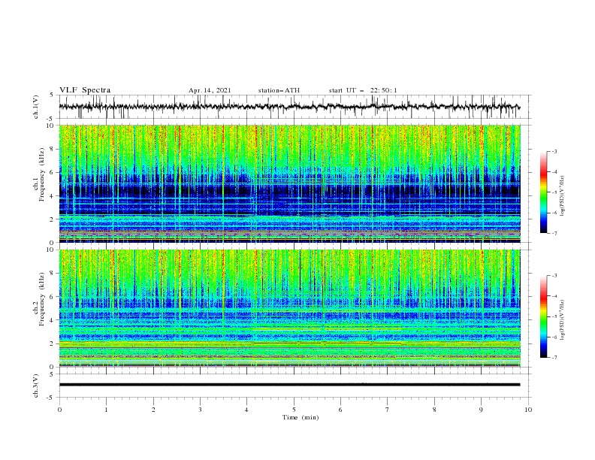
Task: Click the "-4" tick on ch.2 colorbar
Action: click(x=554, y=296)
